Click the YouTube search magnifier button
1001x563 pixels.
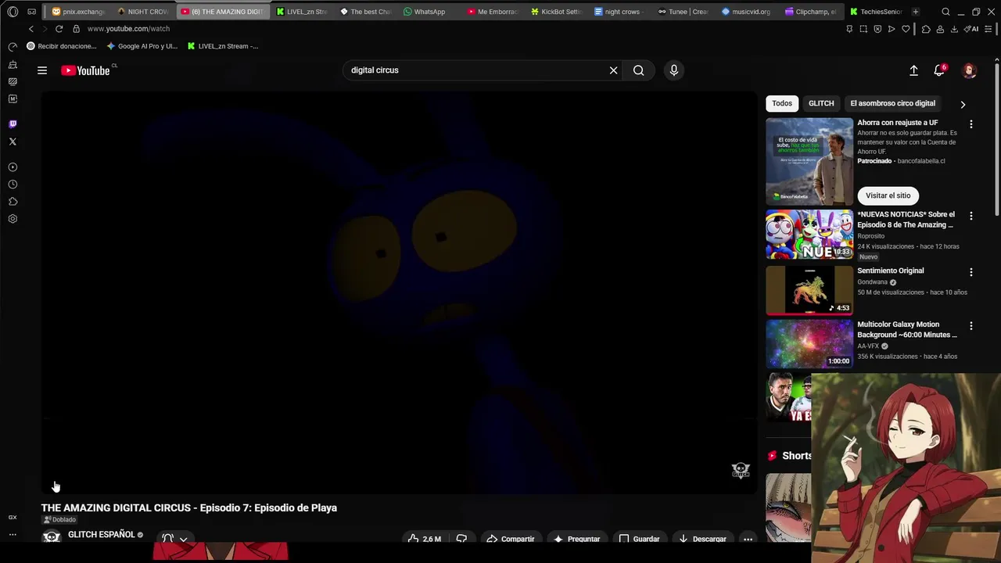tap(639, 70)
